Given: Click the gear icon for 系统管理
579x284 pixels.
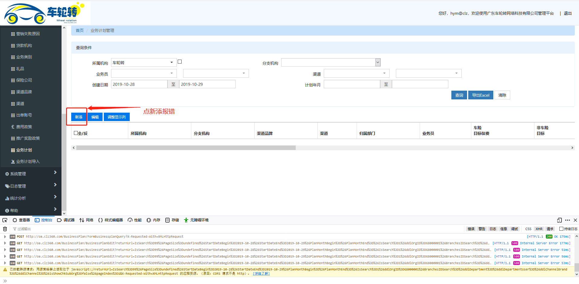Looking at the screenshot, I should 7,174.
